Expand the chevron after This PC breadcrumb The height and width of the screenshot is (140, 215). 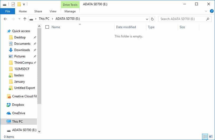click(x=52, y=19)
